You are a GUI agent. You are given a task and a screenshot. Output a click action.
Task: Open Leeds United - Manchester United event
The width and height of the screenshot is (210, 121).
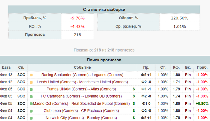[x=82, y=82]
